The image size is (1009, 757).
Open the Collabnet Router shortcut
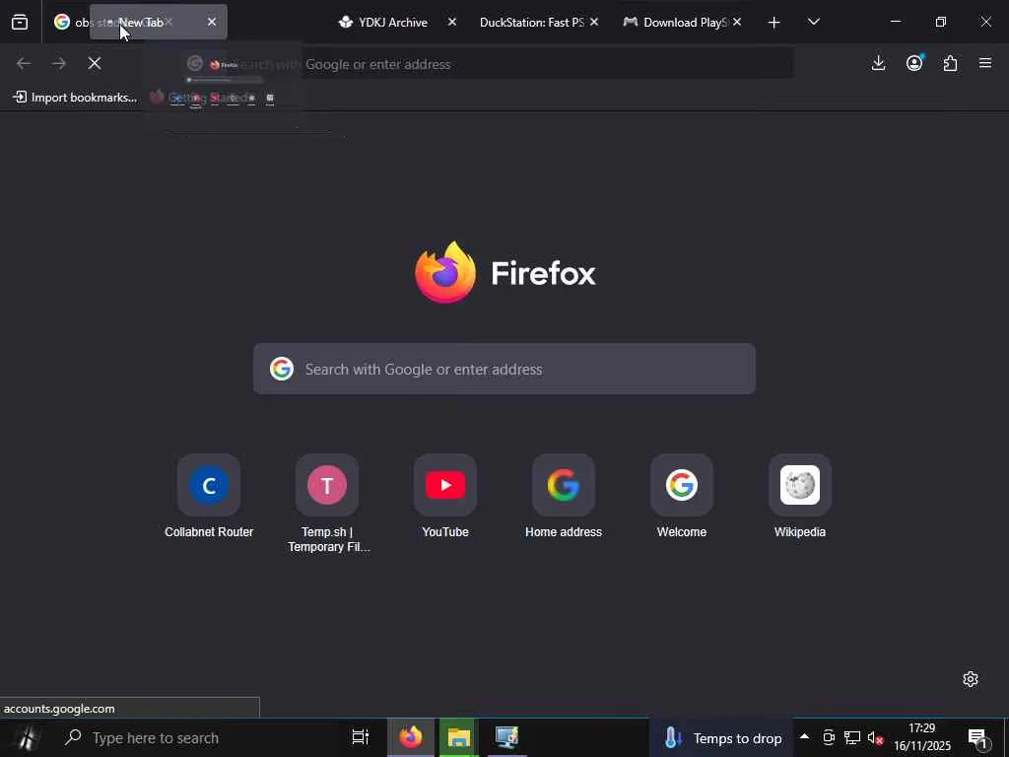click(209, 497)
